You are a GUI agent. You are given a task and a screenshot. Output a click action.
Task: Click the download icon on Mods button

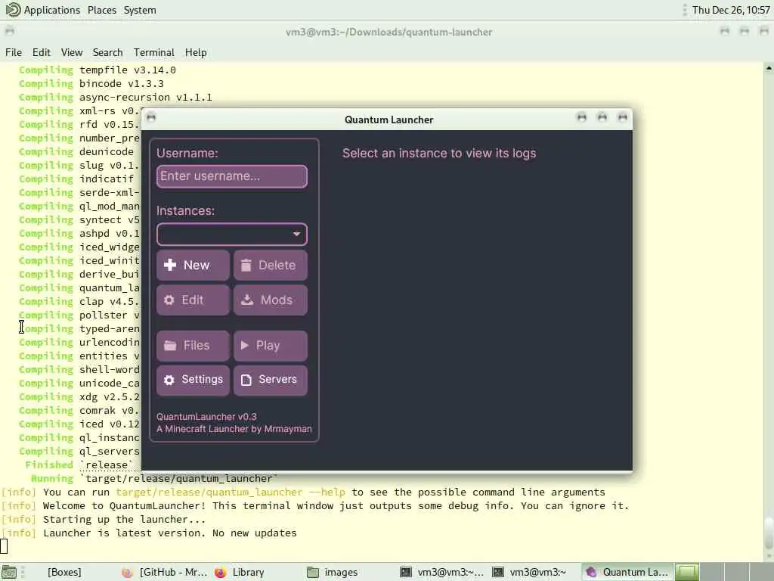[x=247, y=300]
